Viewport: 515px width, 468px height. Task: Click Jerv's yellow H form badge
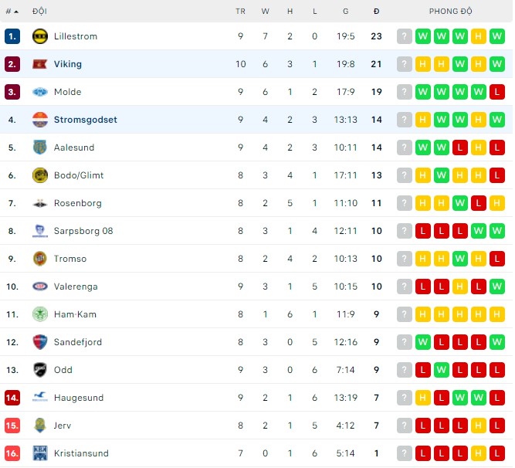[x=479, y=426]
